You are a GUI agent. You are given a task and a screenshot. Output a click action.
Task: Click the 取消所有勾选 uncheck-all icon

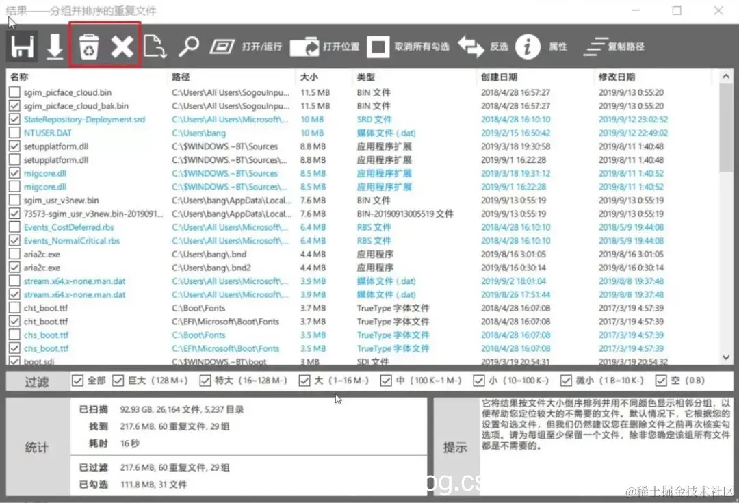point(378,46)
